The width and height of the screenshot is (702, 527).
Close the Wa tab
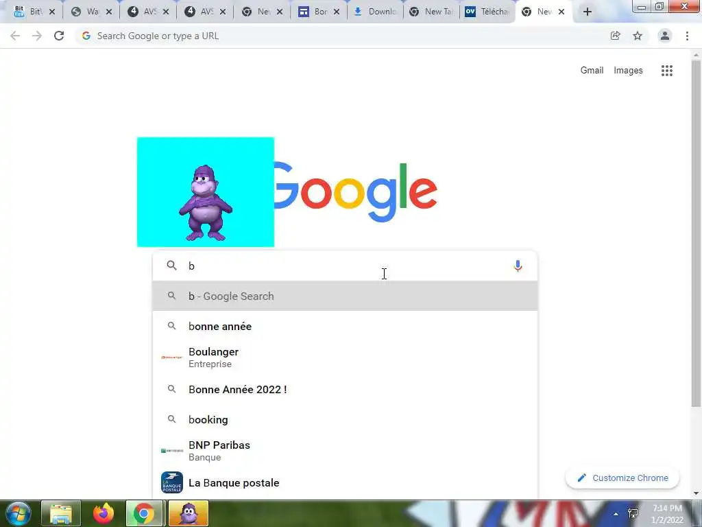(x=109, y=12)
